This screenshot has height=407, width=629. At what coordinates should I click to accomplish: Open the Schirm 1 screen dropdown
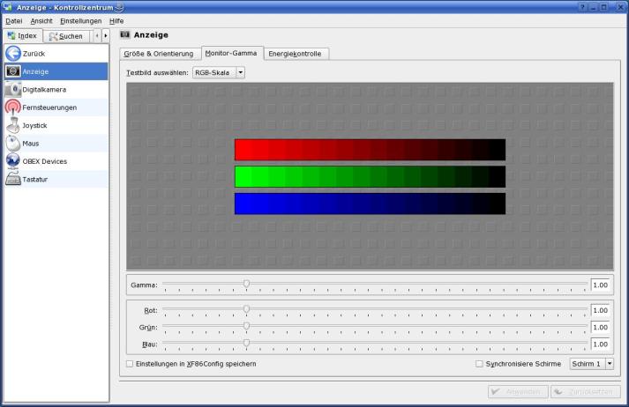[x=591, y=364]
